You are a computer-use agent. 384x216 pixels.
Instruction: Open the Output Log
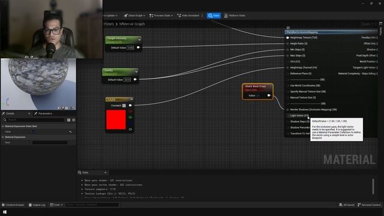point(37,205)
